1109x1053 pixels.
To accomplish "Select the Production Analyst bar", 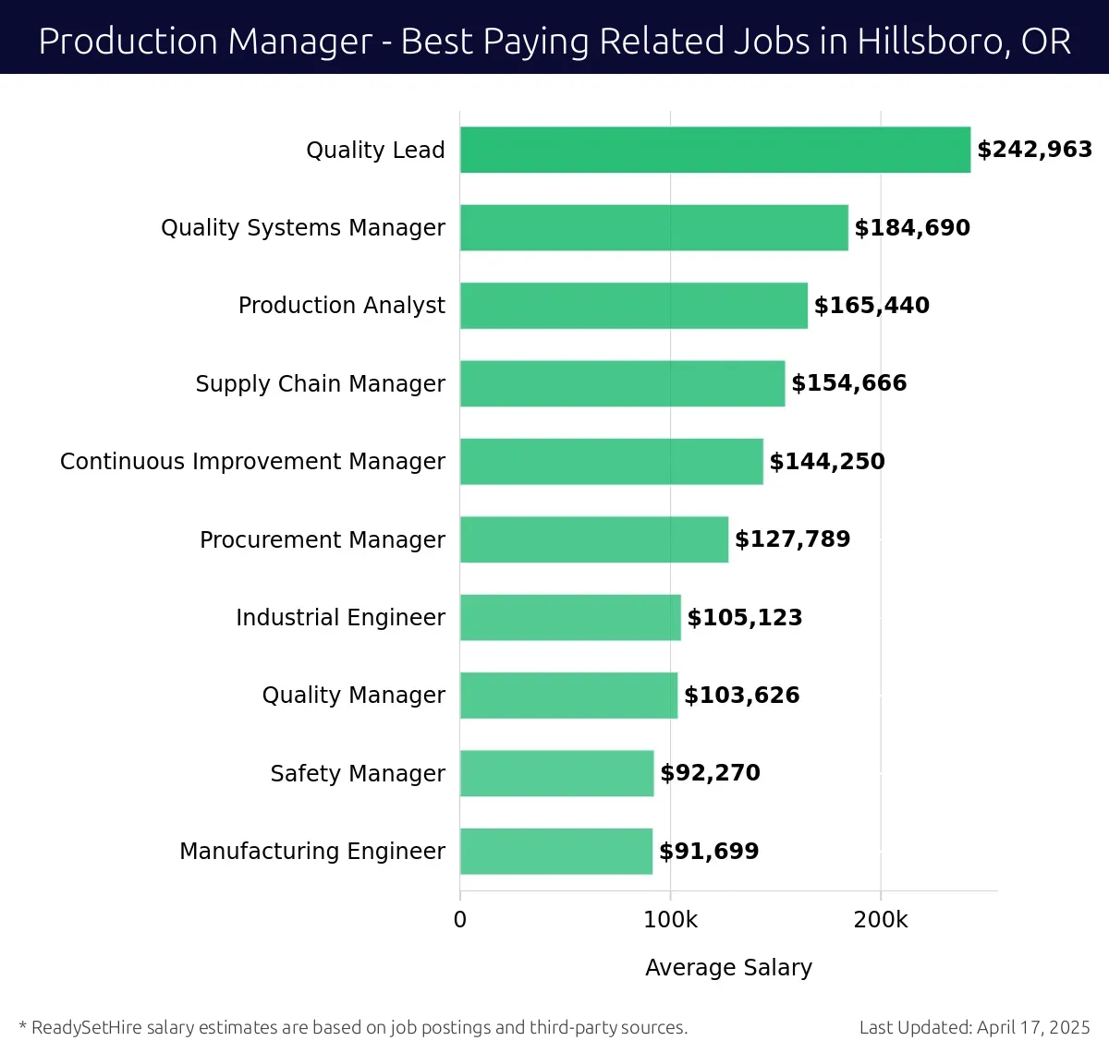I will click(x=634, y=306).
